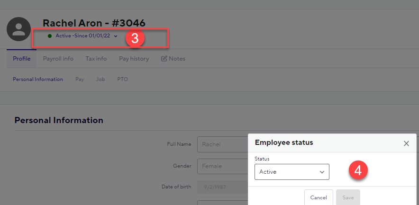419x205 pixels.
Task: Click the green active status dot
Action: point(50,36)
